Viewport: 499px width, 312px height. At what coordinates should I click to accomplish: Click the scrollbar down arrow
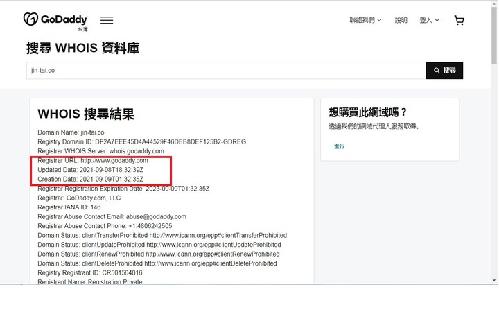[494, 281]
